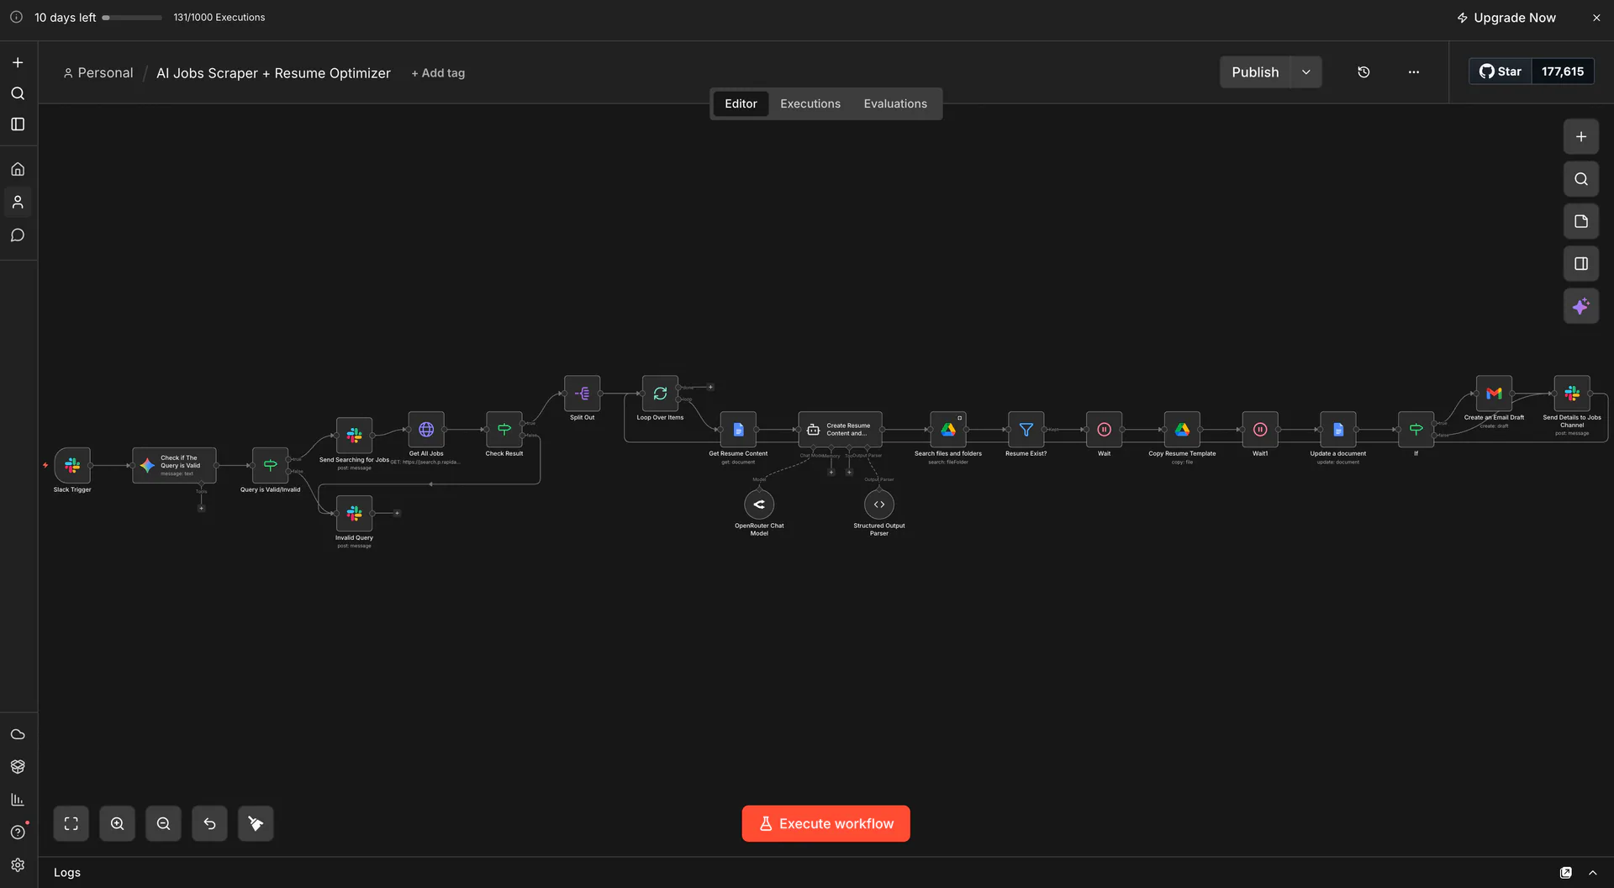
Task: Open the templates box icon in sidebar
Action: point(18,767)
